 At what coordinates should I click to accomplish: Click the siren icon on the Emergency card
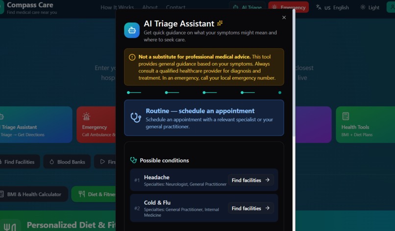86,116
